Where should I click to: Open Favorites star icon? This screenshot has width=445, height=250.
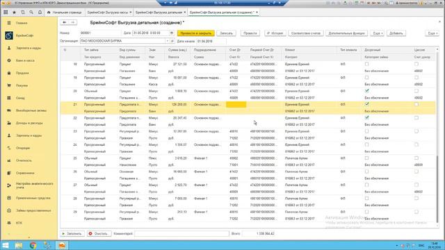tap(14, 12)
